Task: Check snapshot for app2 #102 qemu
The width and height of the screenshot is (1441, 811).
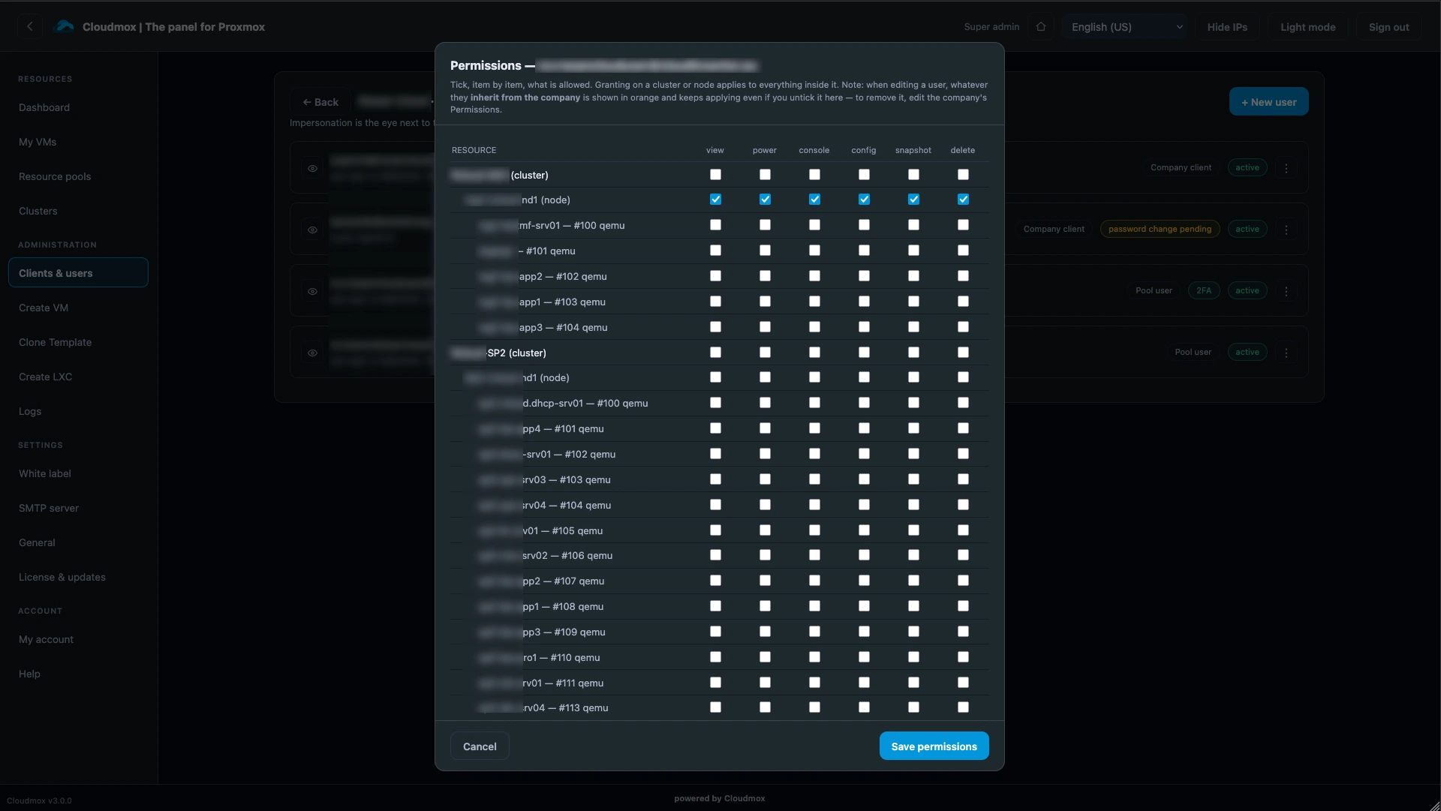Action: pyautogui.click(x=913, y=276)
